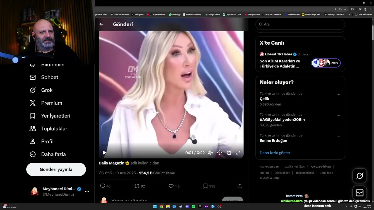Open the IMDb Ratings bookmark
The width and height of the screenshot is (374, 210).
pos(312,14)
